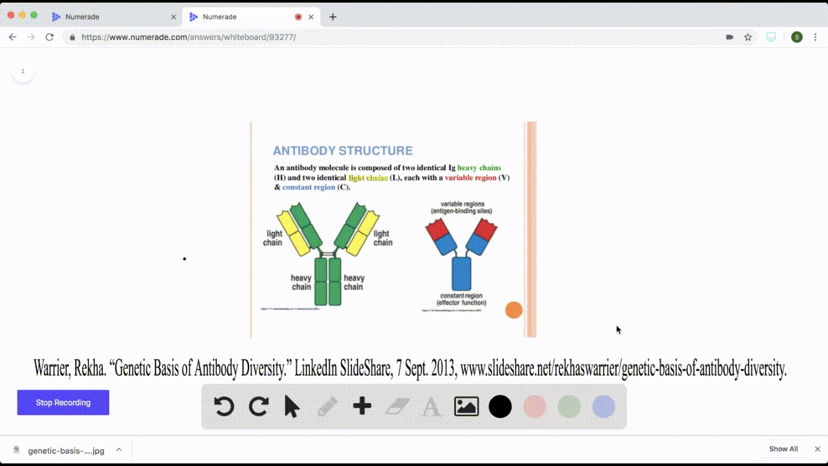Select the pink color swatch

(x=534, y=406)
